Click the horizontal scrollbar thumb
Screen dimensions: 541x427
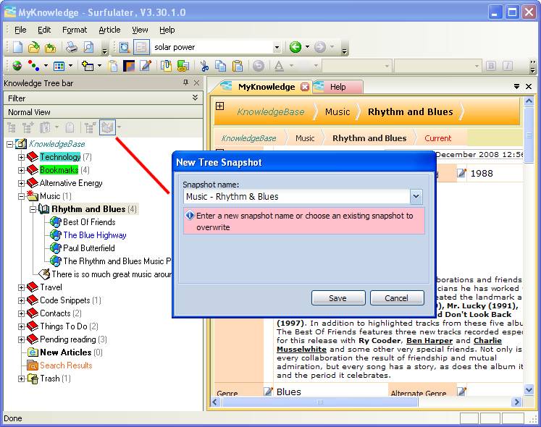(319, 402)
